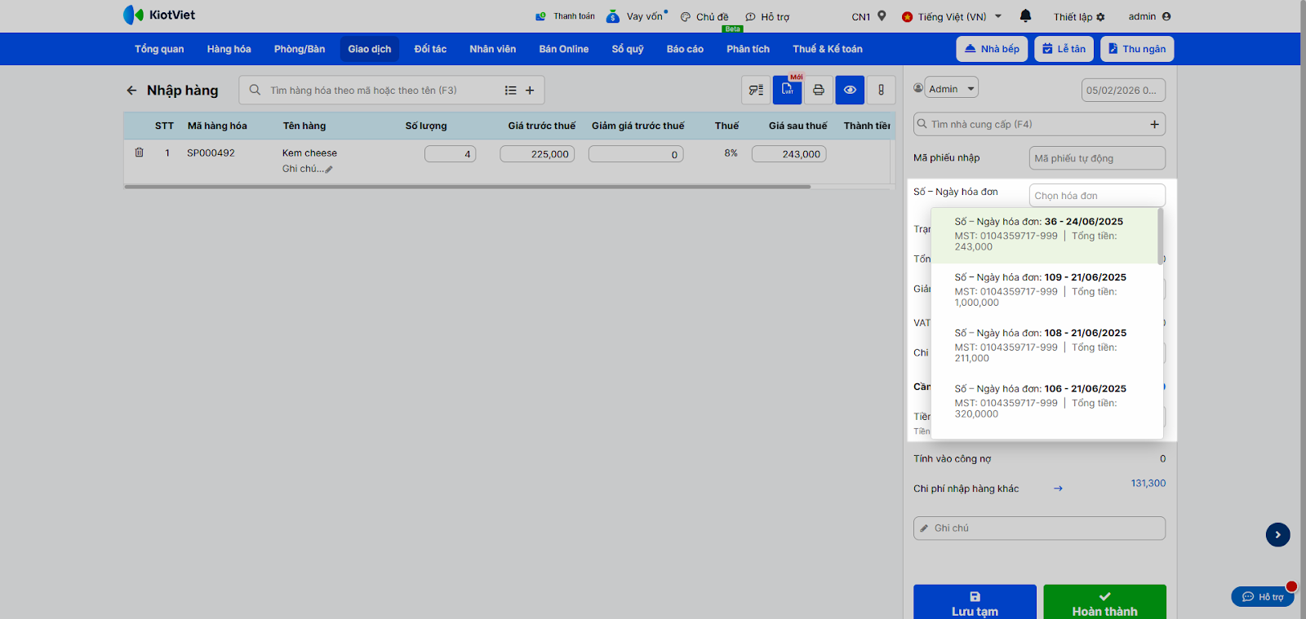
Task: Click the Giá trước thuế field 225,000
Action: click(537, 154)
